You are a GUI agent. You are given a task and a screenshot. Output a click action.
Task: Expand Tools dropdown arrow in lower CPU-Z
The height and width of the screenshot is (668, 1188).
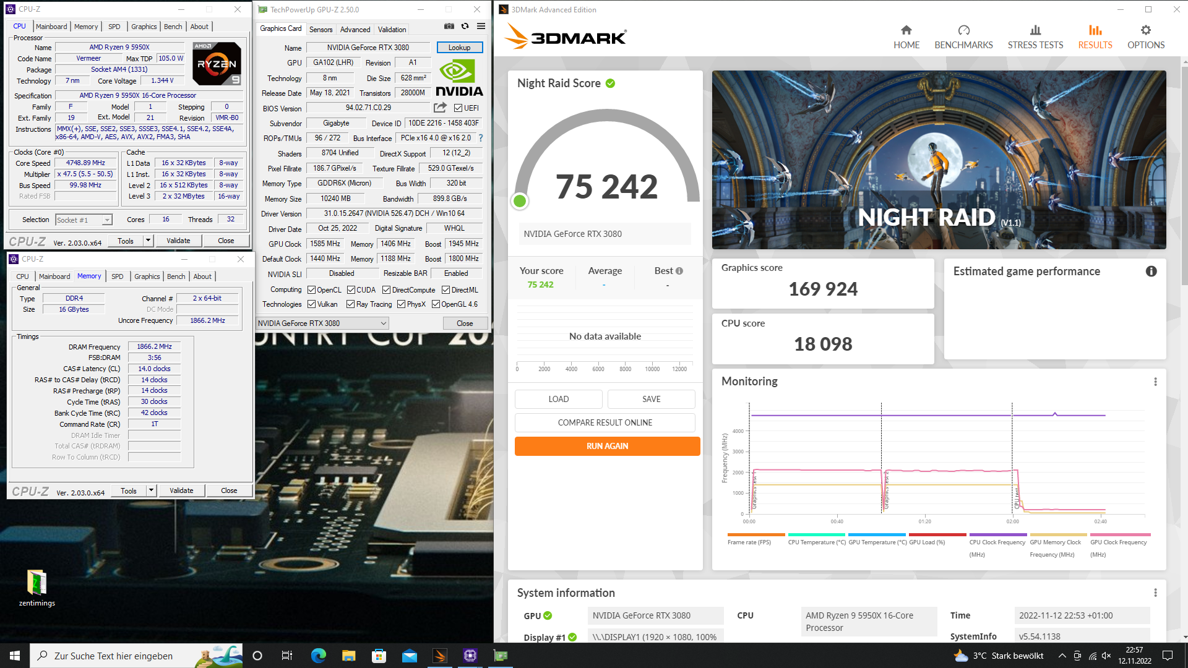point(151,491)
